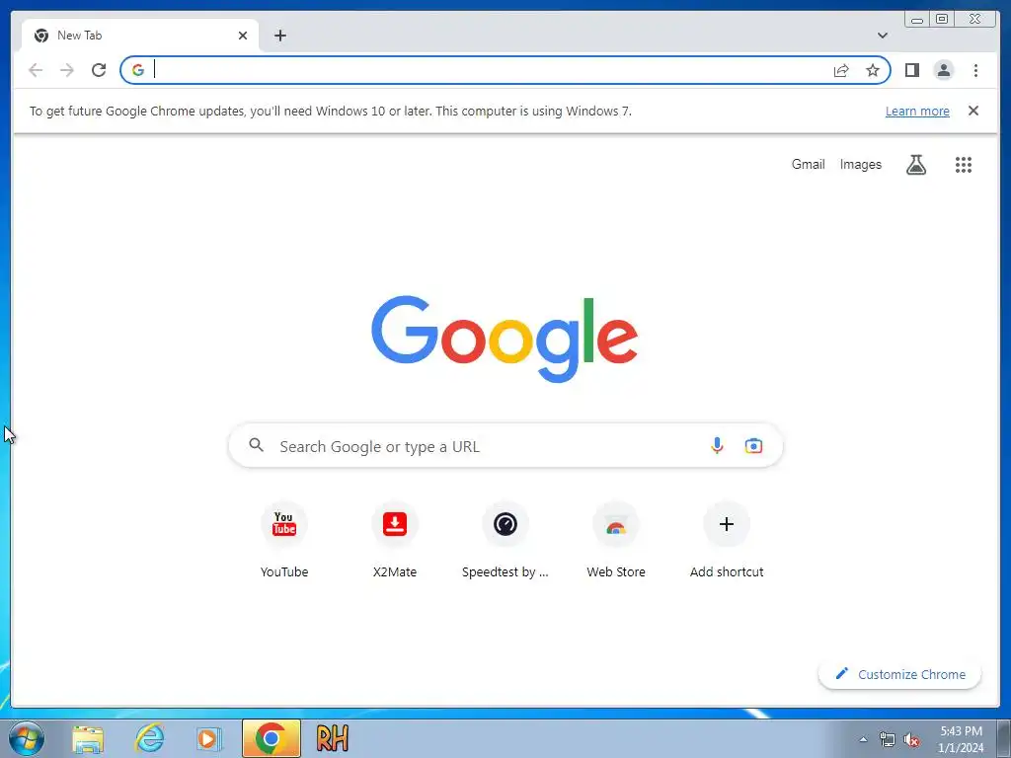Open the Speedtest shortcut
The width and height of the screenshot is (1011, 758).
pos(505,540)
